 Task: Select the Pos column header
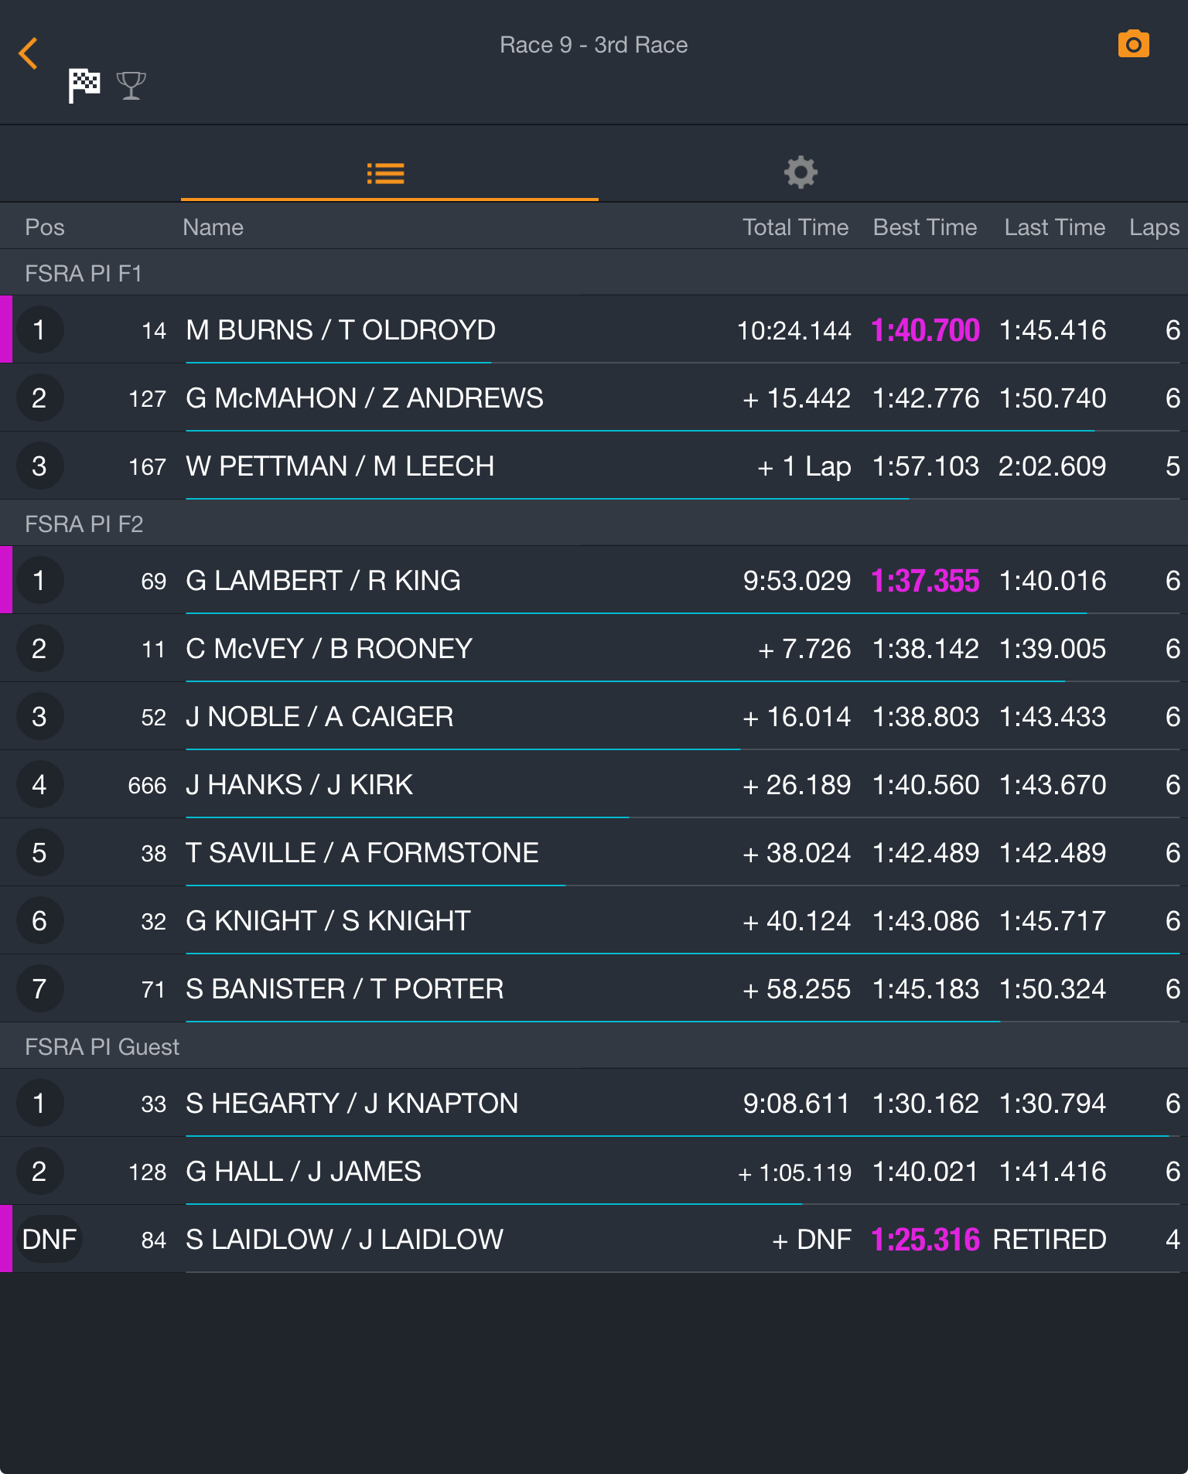click(x=44, y=227)
